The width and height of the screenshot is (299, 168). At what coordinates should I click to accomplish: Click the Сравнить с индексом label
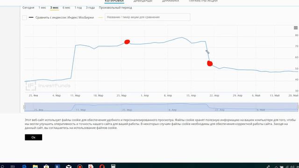tap(64, 18)
